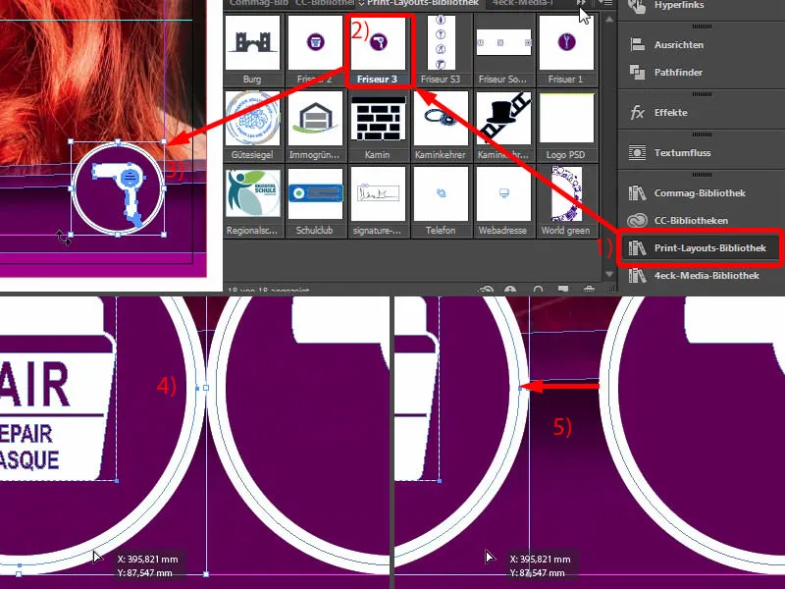Click the library scrollbar down arrow
The image size is (785, 589).
608,274
